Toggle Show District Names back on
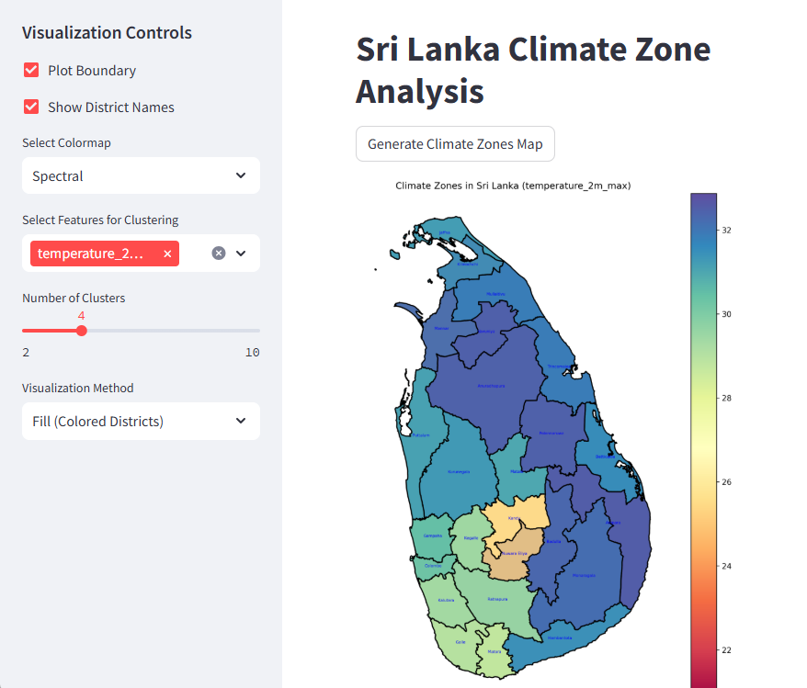 [x=29, y=107]
